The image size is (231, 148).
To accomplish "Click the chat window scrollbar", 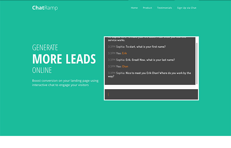I will (197, 62).
